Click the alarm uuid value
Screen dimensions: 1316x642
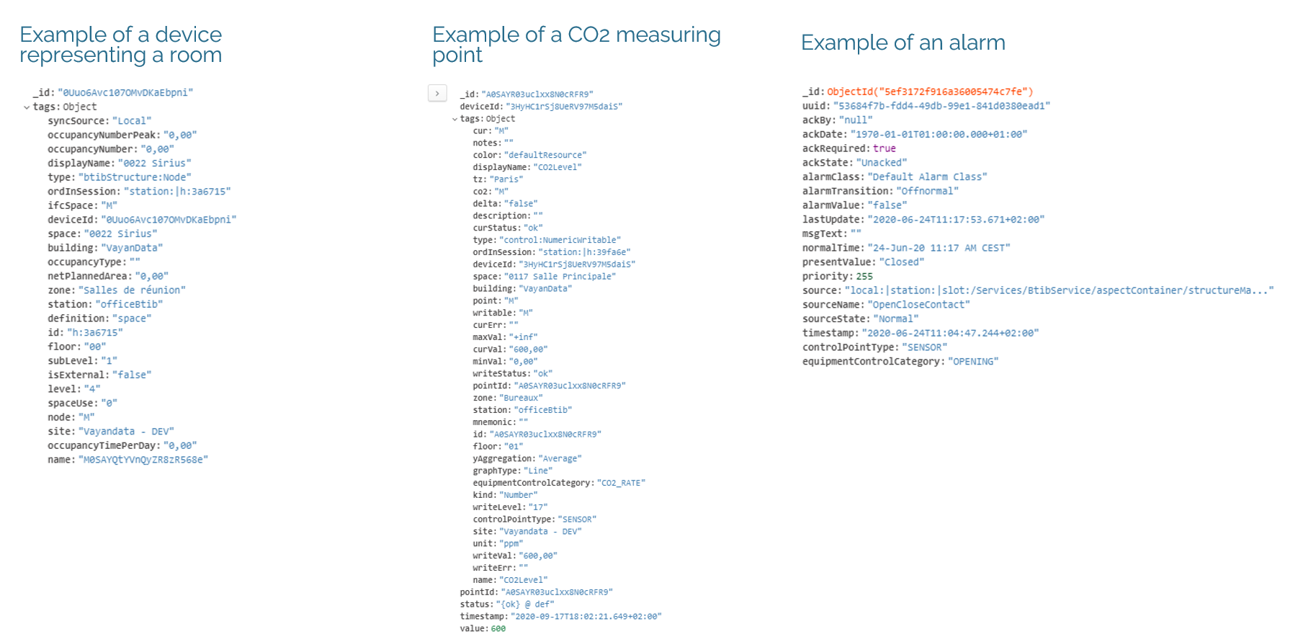(x=941, y=106)
